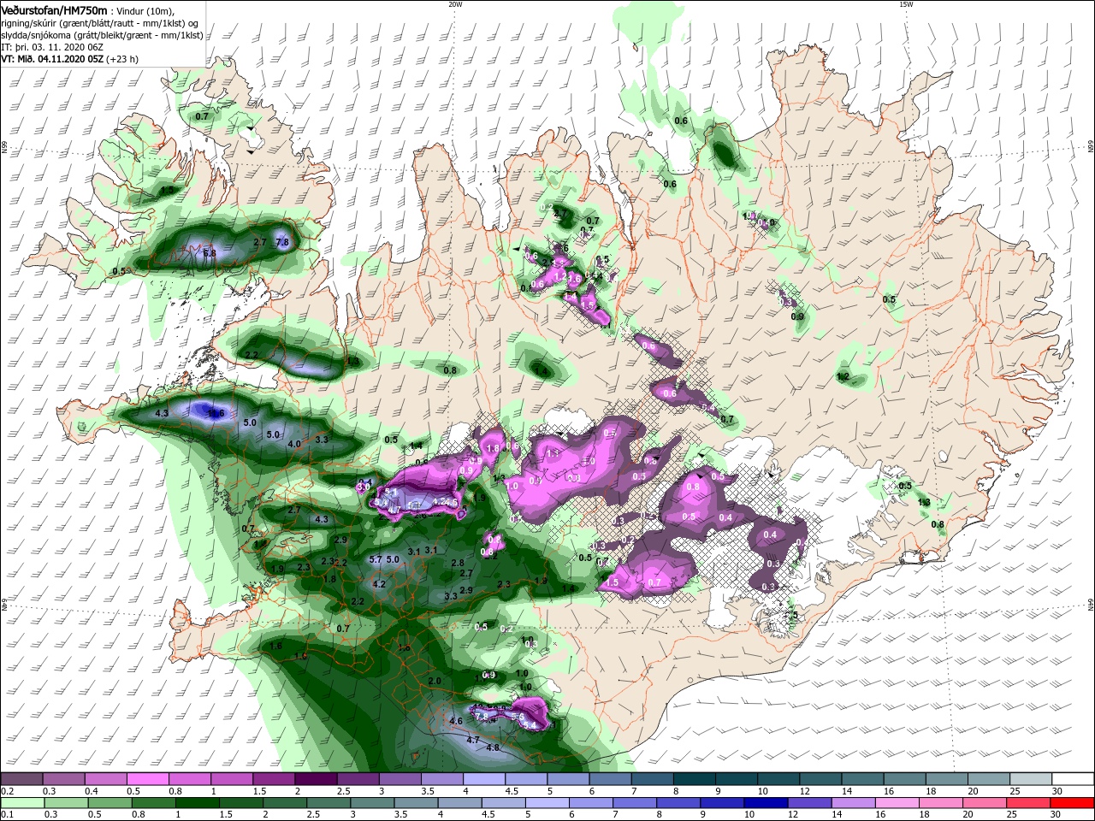The width and height of the screenshot is (1095, 821).
Task: Click the 0.2 label in the top legend row
Action: click(6, 791)
